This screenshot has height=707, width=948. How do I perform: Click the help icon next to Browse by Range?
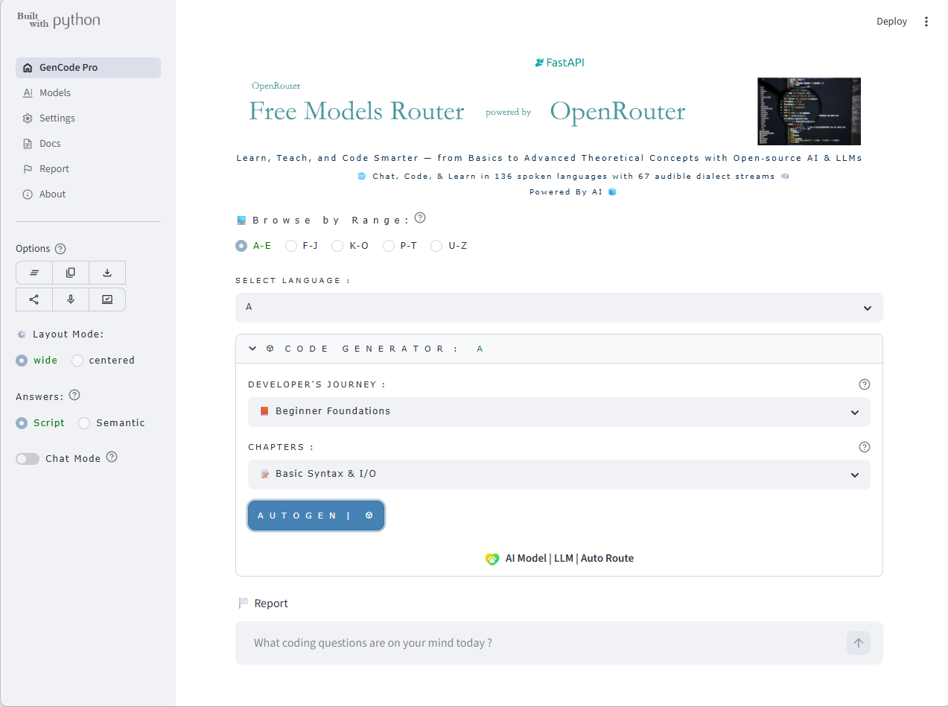click(420, 218)
